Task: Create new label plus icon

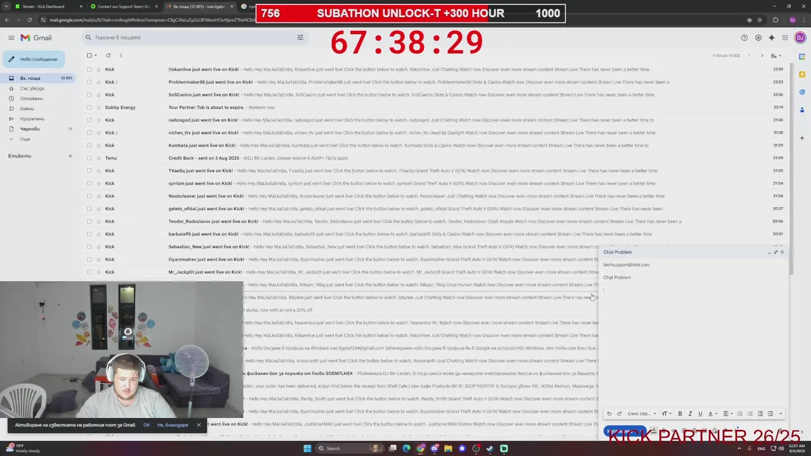Action: (70, 156)
